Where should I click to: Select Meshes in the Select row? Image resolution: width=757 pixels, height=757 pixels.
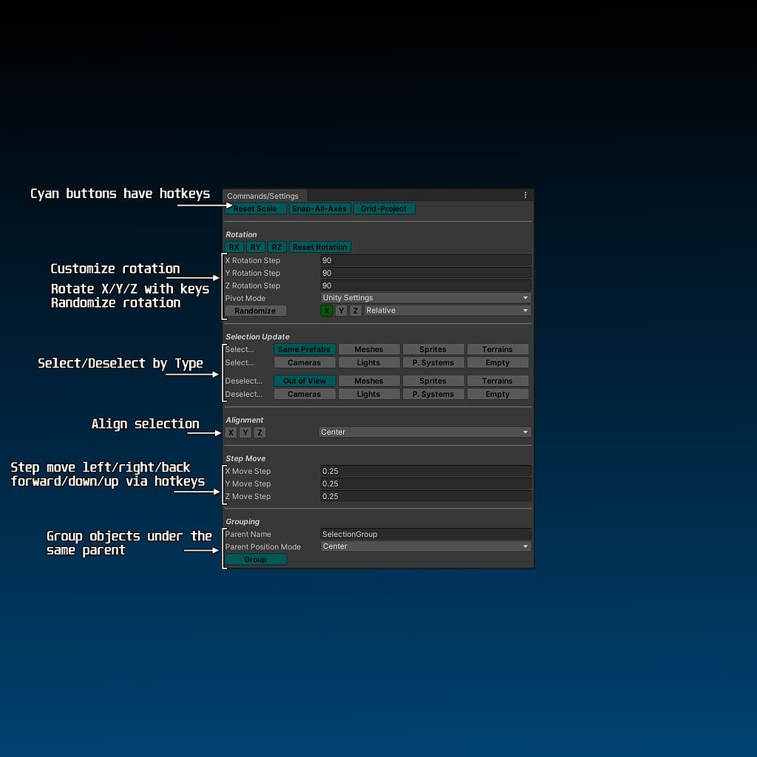(x=369, y=349)
